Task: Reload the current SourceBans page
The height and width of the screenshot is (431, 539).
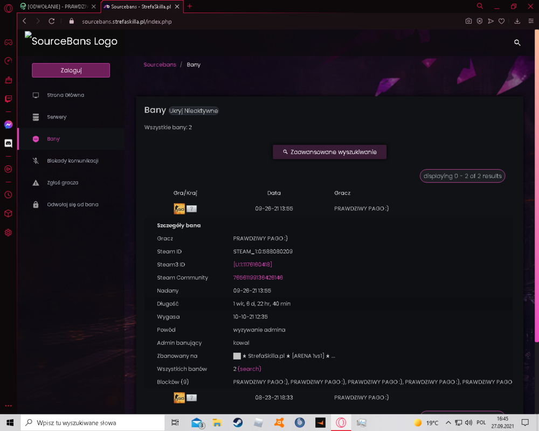Action: pos(52,22)
